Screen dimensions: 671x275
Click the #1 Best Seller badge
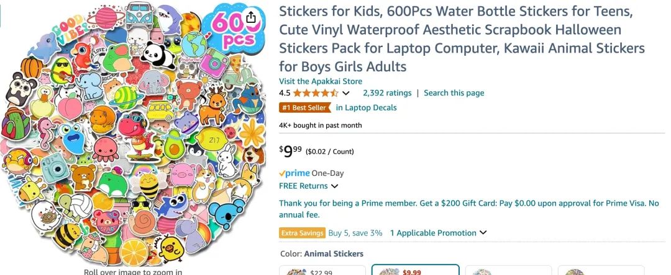click(304, 108)
